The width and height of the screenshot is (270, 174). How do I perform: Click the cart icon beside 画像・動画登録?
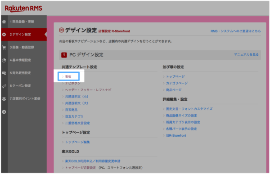click(4, 47)
